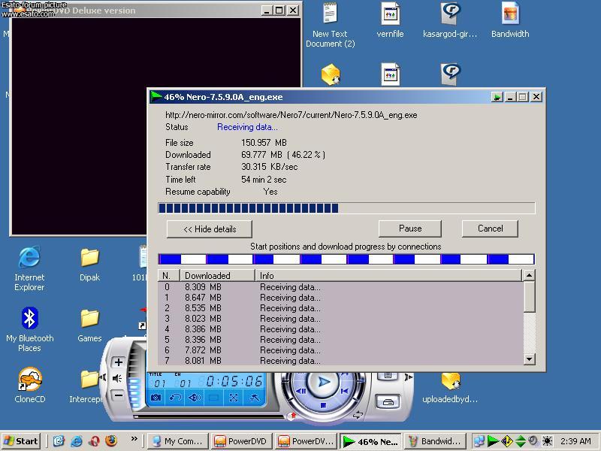Click the download URL text
This screenshot has height=451, width=601.
291,115
